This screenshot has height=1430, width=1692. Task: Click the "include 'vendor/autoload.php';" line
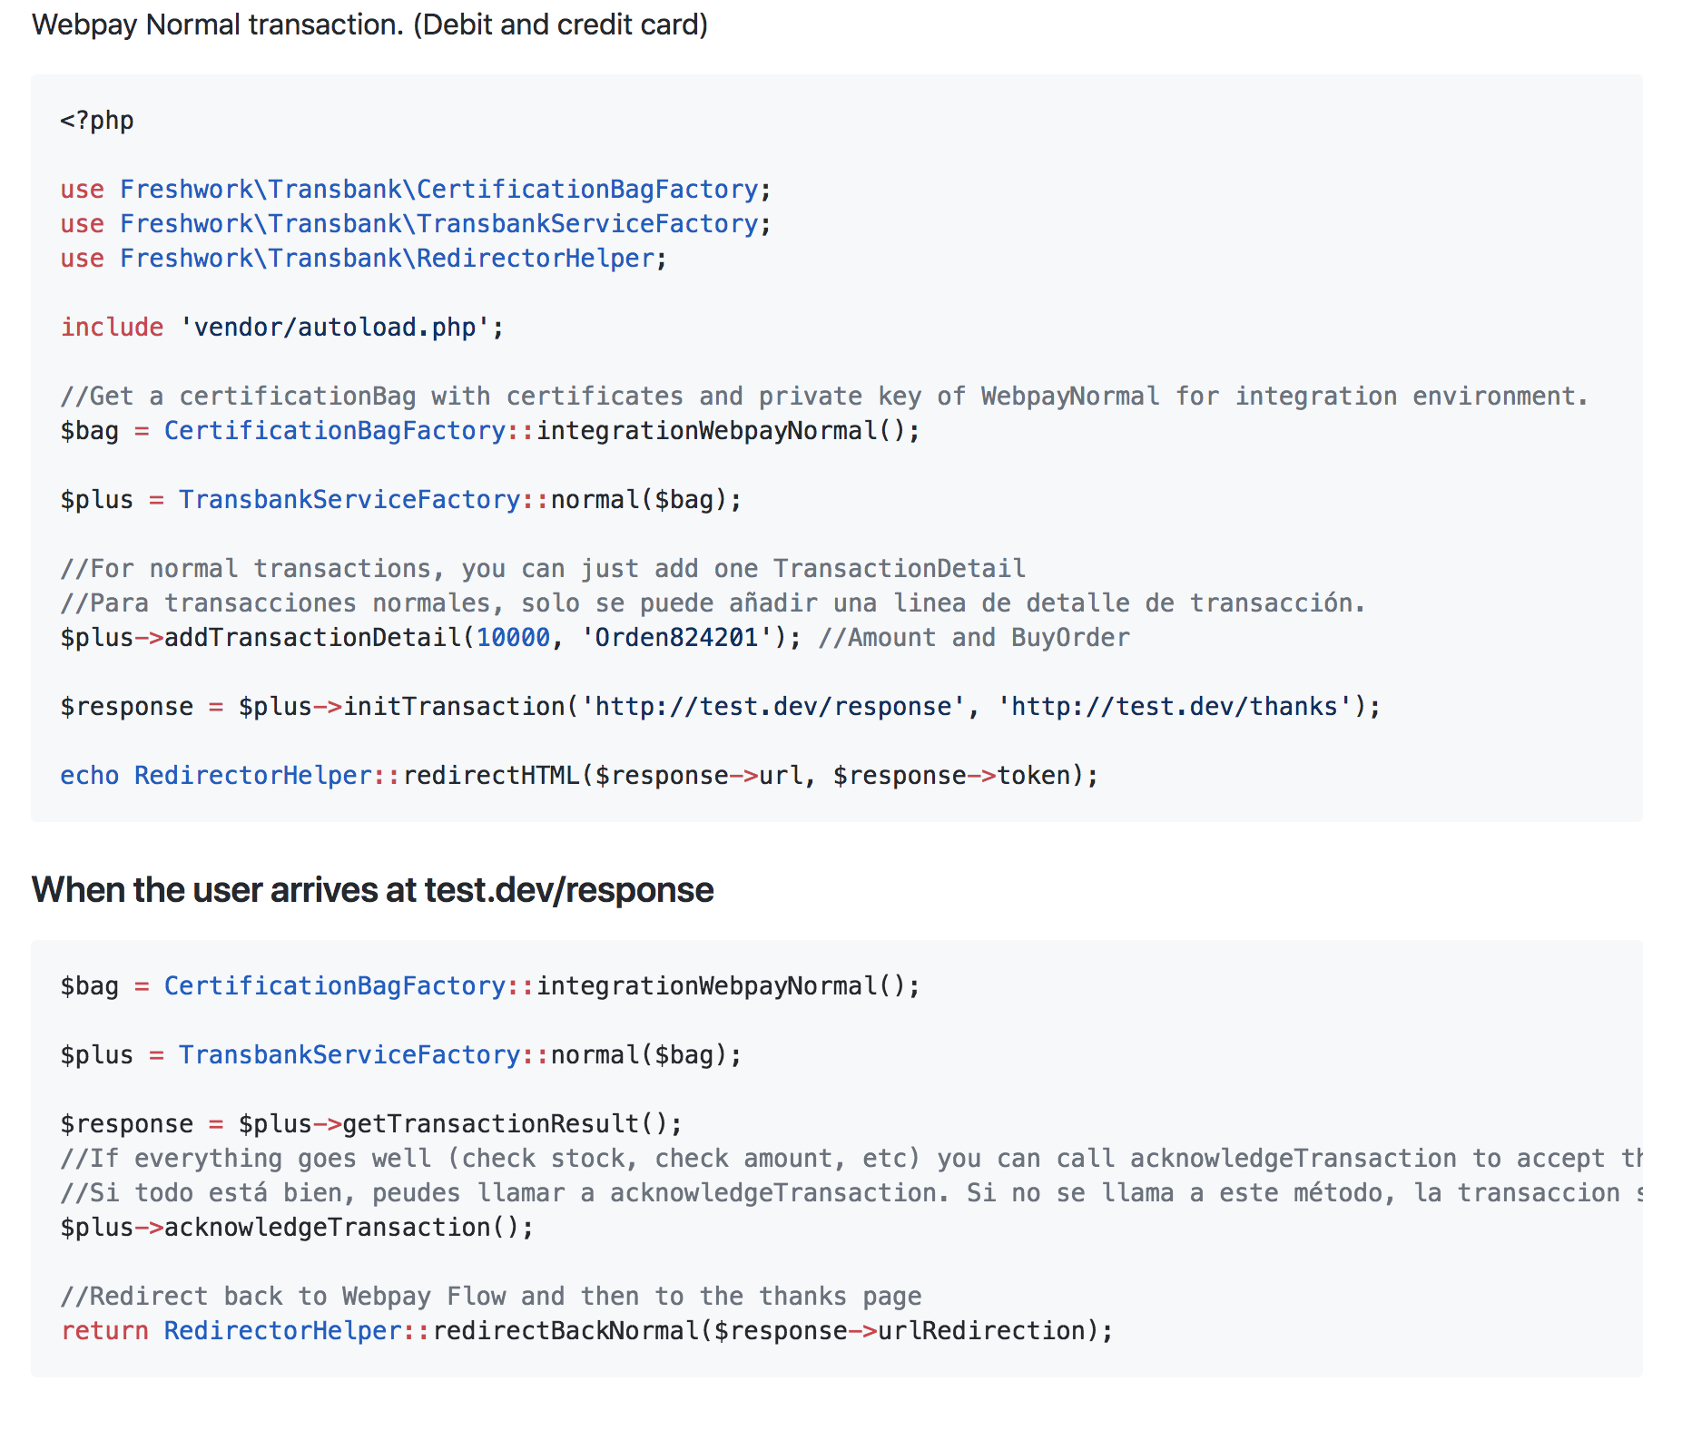click(282, 328)
